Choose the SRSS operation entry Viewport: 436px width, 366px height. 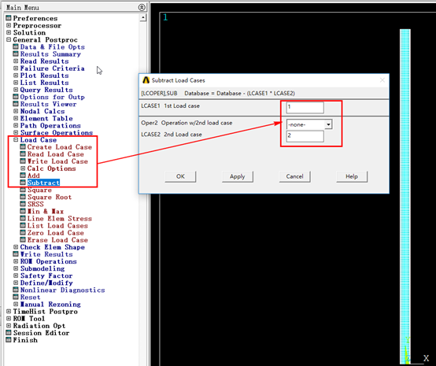35,204
